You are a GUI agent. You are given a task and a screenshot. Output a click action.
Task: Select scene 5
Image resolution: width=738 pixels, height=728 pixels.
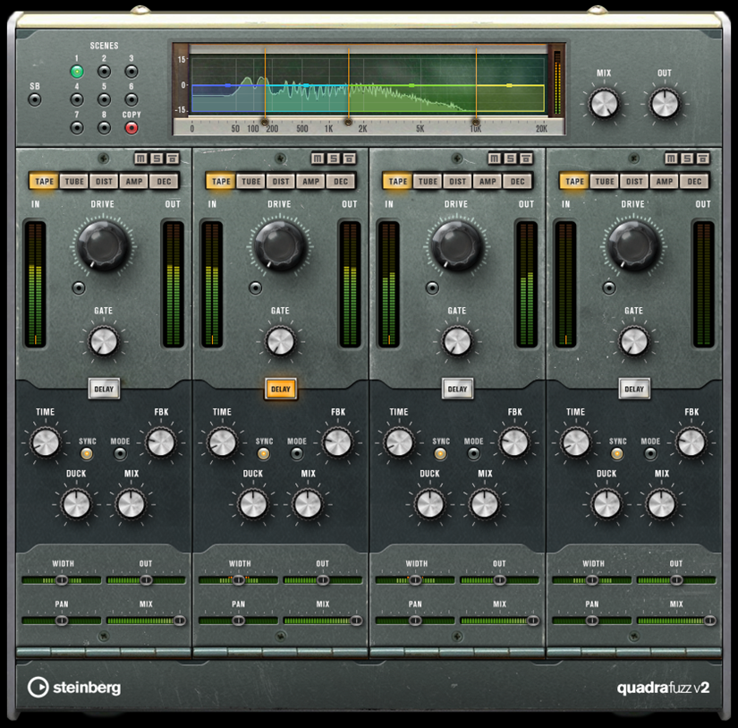104,100
